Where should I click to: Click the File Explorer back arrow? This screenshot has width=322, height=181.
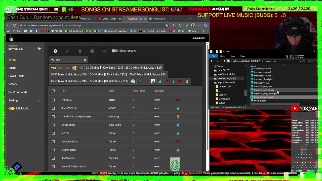(x=212, y=61)
